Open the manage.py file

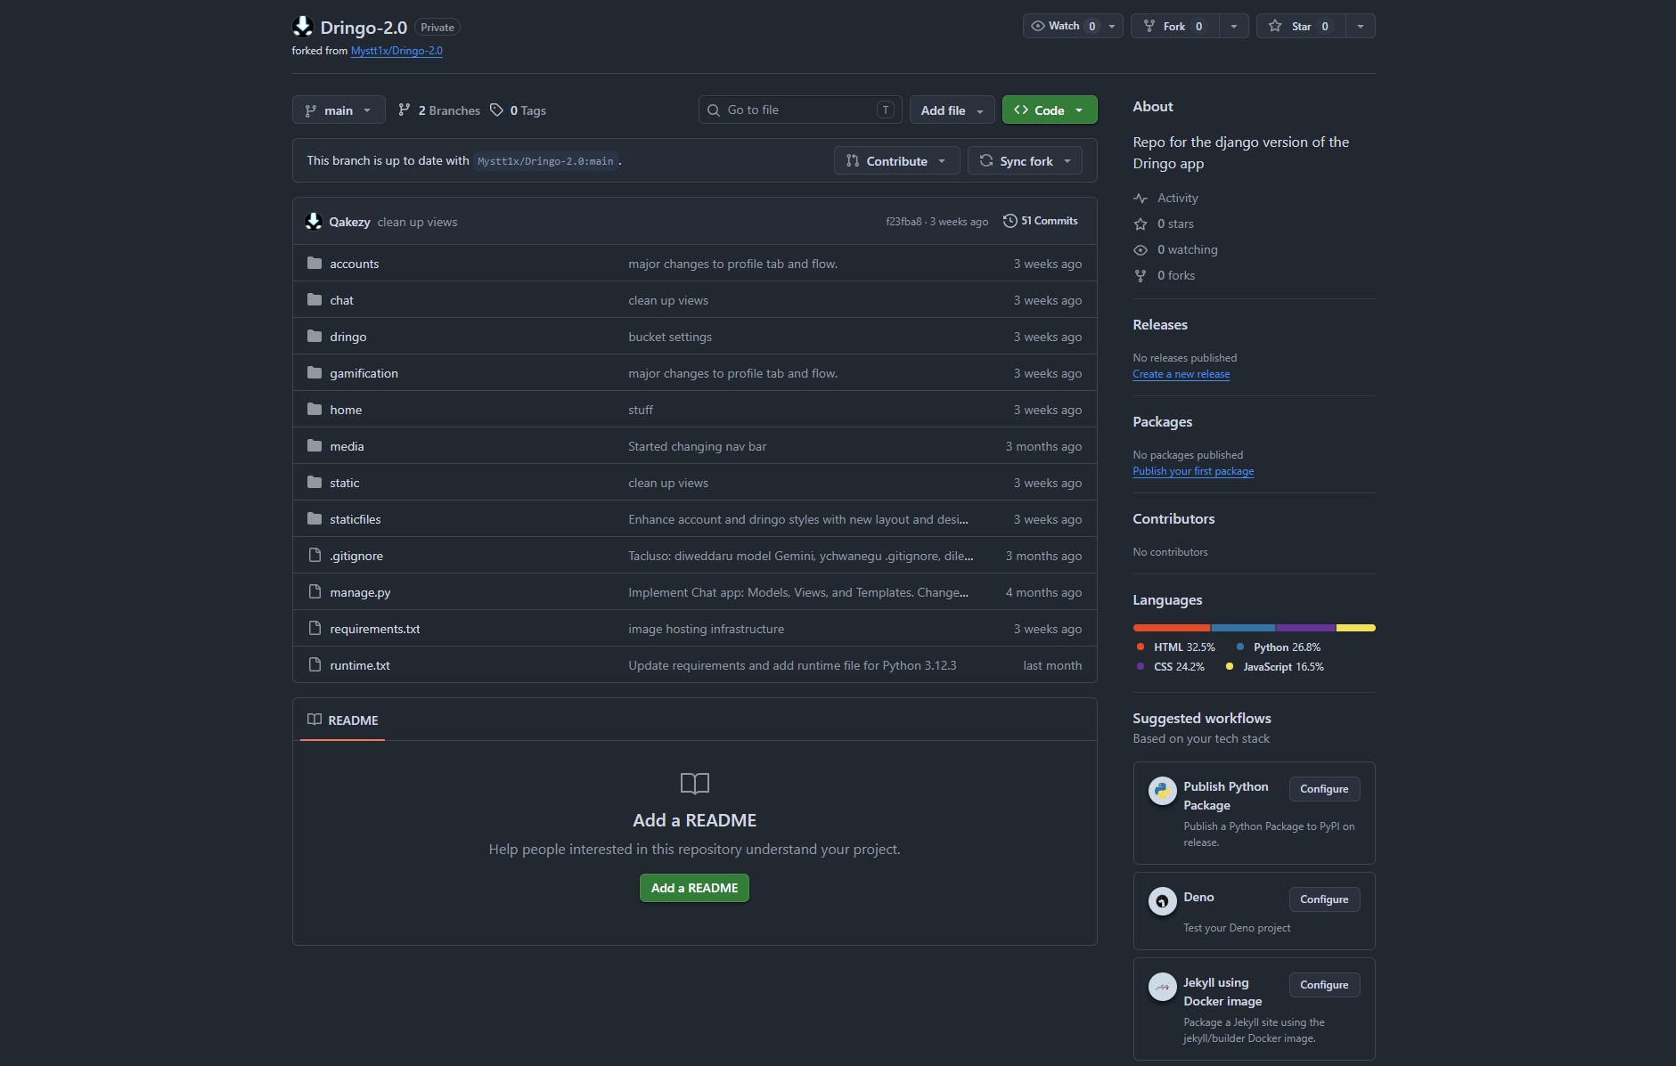[360, 592]
